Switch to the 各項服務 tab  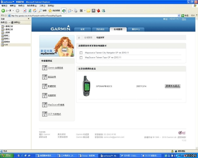(x=118, y=29)
